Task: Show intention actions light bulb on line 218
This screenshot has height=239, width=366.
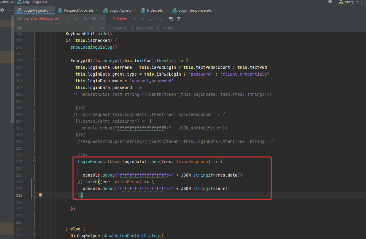Action: click(x=40, y=195)
